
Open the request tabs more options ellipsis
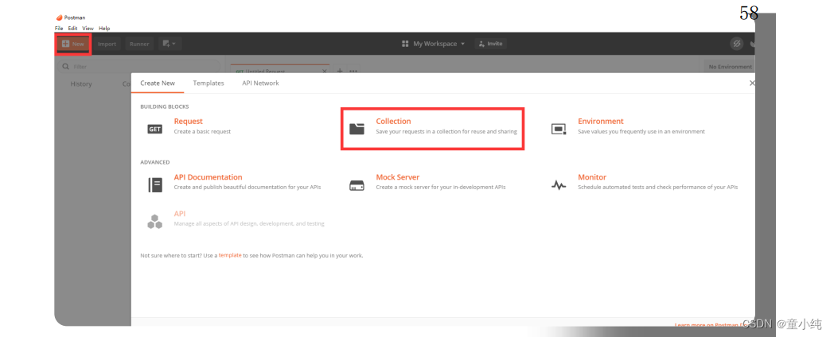pos(353,71)
